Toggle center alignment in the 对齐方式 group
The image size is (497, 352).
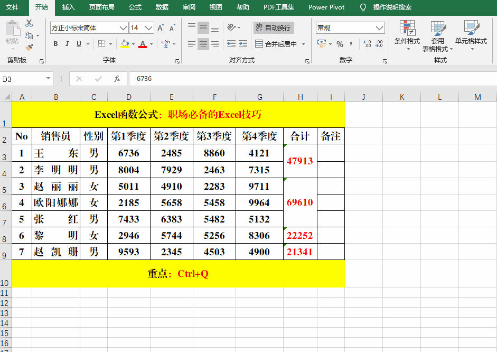point(203,44)
